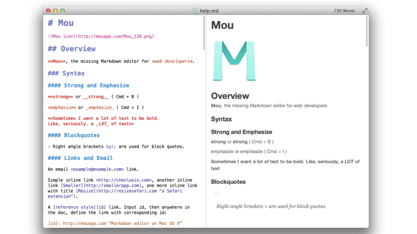Click the blockquote quotation mark icon in preview
This screenshot has width=417, height=234.
pos(217,193)
